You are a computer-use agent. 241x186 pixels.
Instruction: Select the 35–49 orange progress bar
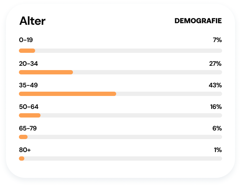tap(68, 94)
